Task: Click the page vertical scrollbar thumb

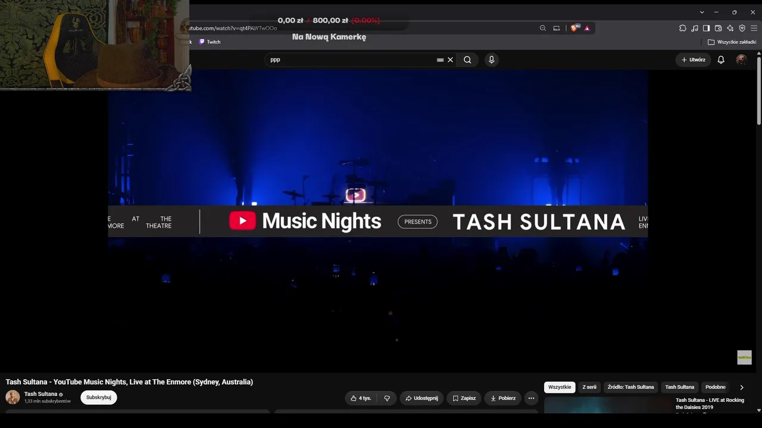Action: coord(759,90)
